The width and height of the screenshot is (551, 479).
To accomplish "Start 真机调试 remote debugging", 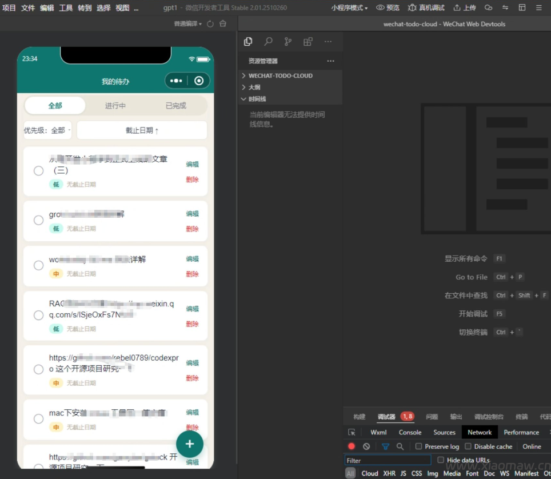I will [x=426, y=7].
